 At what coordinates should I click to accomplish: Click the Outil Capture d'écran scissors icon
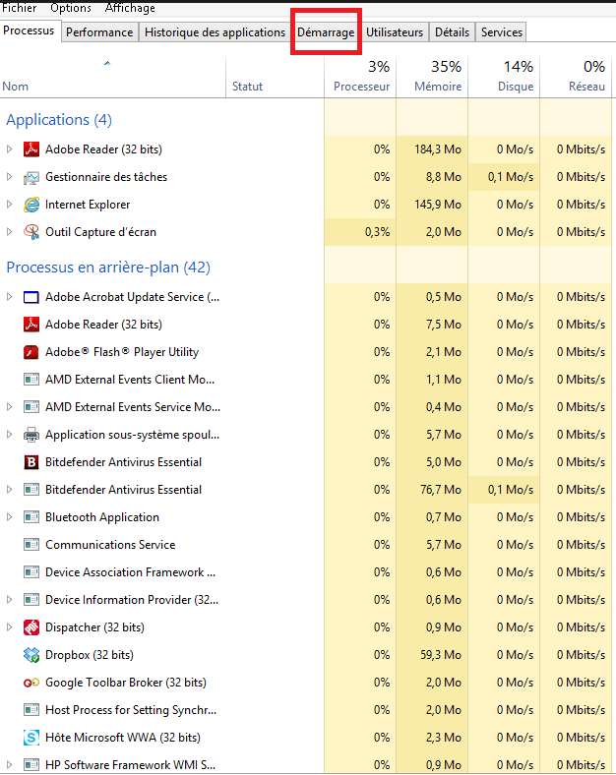(x=31, y=232)
